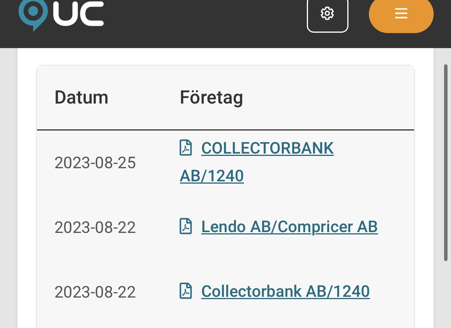Open settings with the gear icon
The image size is (451, 328).
[327, 14]
